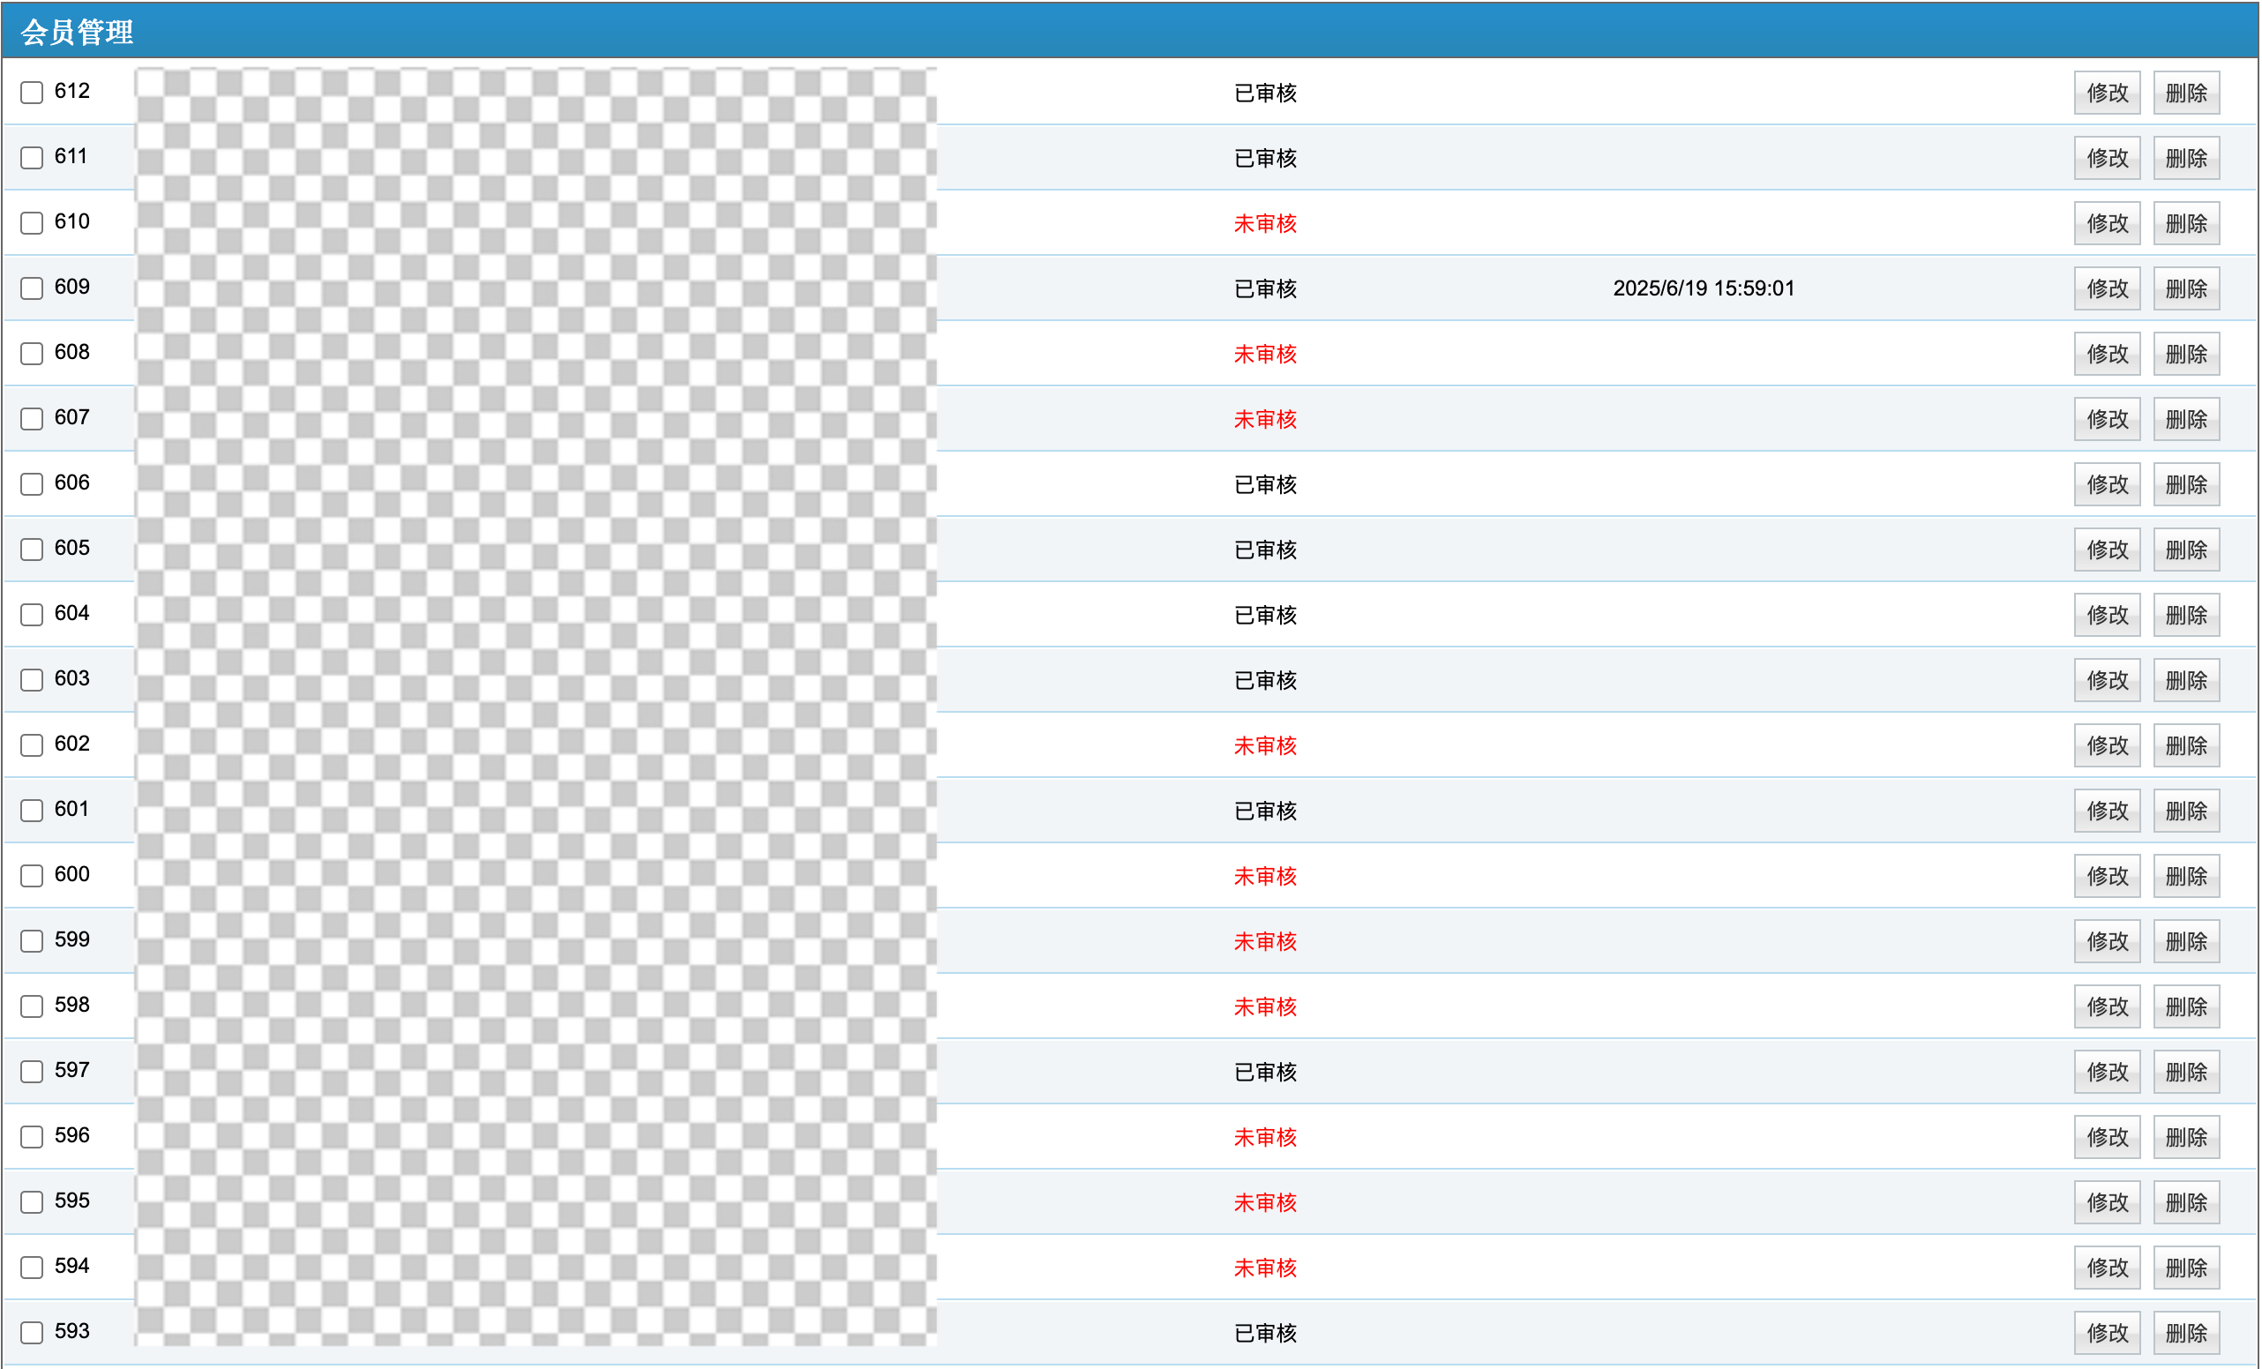
Task: Check the checkbox for member 612
Action: (x=32, y=92)
